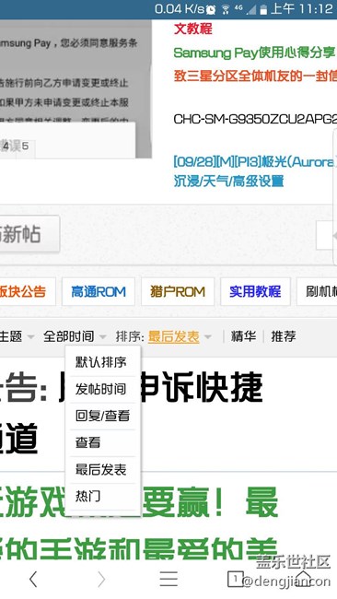This screenshot has height=599, width=337.
Task: Open 致三星分区全体机友的一封信 thread
Action: tap(255, 76)
